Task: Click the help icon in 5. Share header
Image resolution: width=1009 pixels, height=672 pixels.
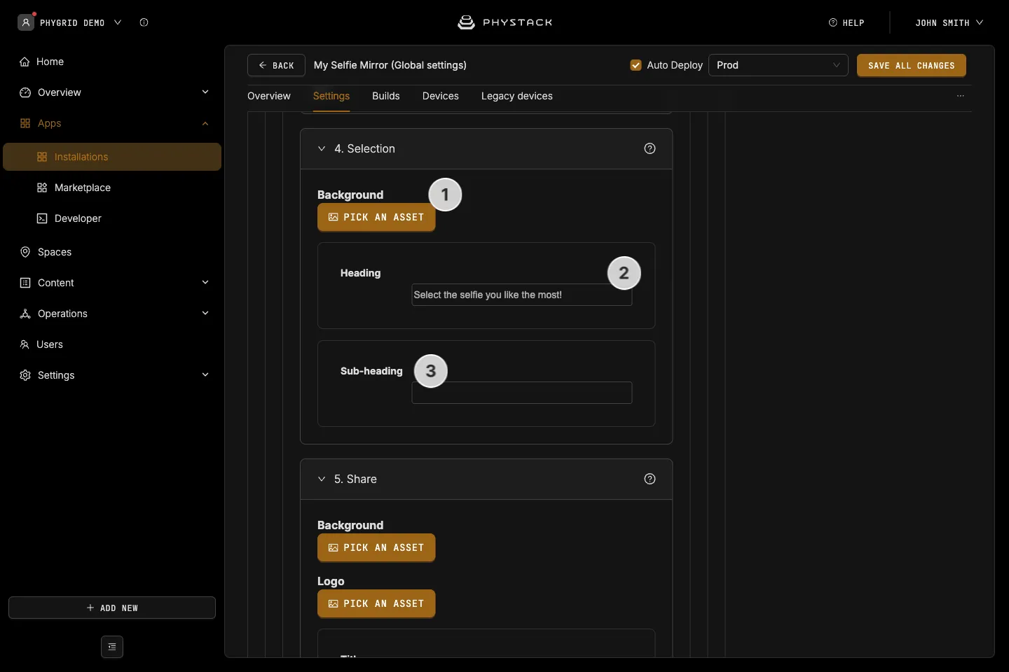Action: [x=650, y=479]
